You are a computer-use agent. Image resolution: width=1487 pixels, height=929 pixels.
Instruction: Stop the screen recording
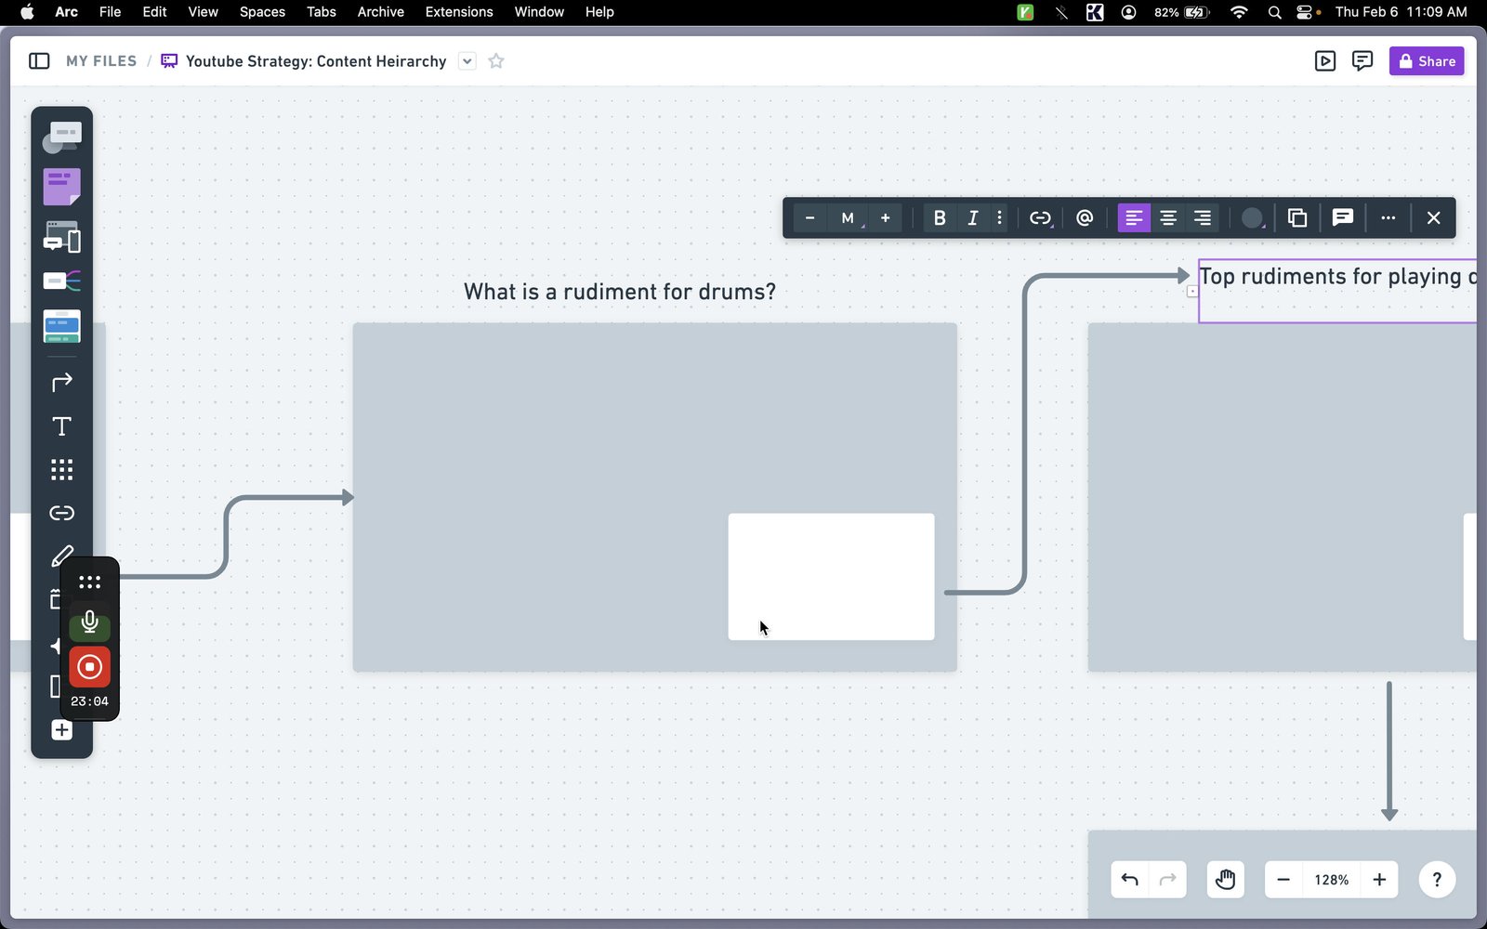click(90, 667)
